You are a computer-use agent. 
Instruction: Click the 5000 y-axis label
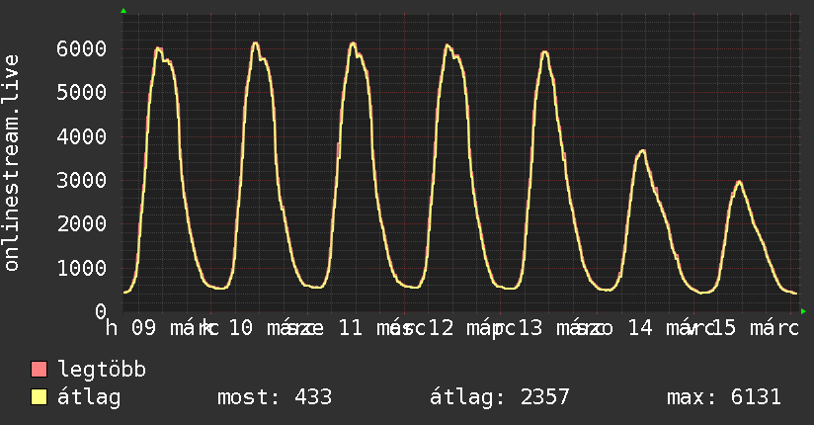pyautogui.click(x=82, y=93)
